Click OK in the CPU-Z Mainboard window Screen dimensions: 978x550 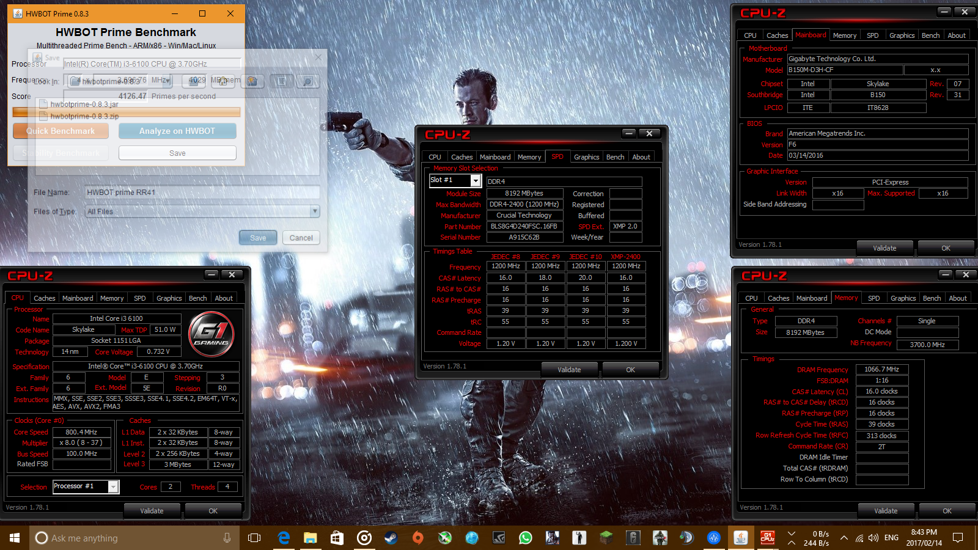pos(946,248)
